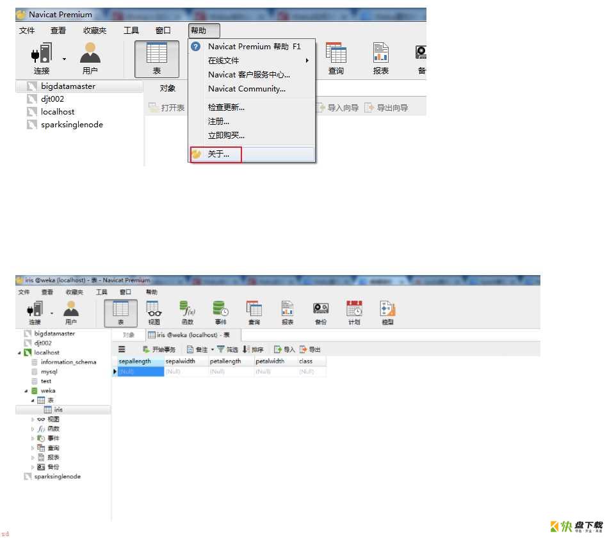Image resolution: width=607 pixels, height=538 pixels.
Task: Expand the 函数 node under weka
Action: click(33, 429)
